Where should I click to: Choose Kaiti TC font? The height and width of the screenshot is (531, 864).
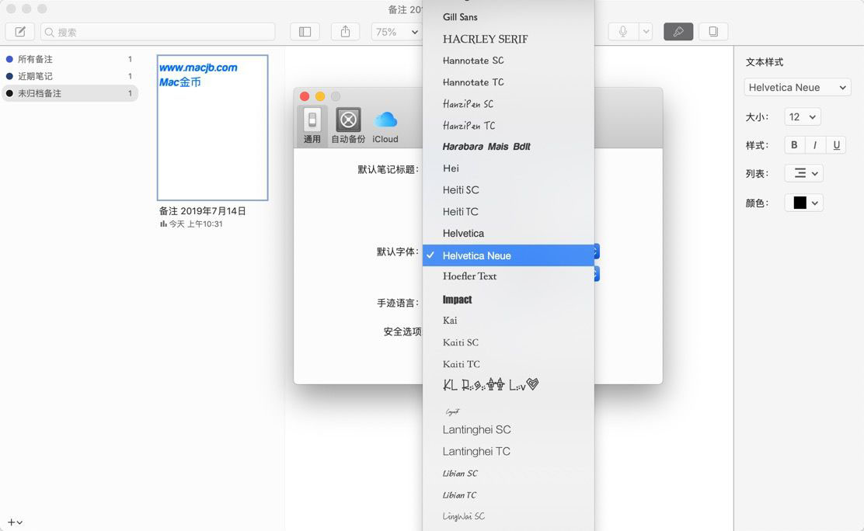pos(508,364)
